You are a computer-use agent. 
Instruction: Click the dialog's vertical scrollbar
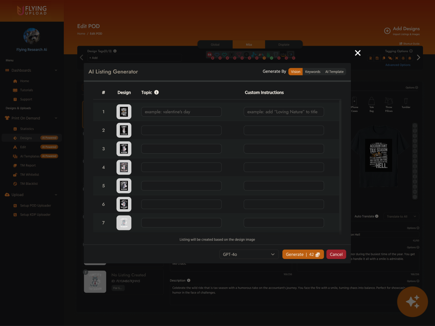point(340,167)
